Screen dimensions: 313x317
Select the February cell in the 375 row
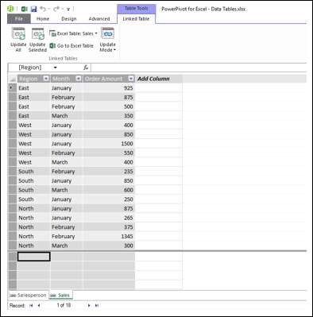[67, 227]
